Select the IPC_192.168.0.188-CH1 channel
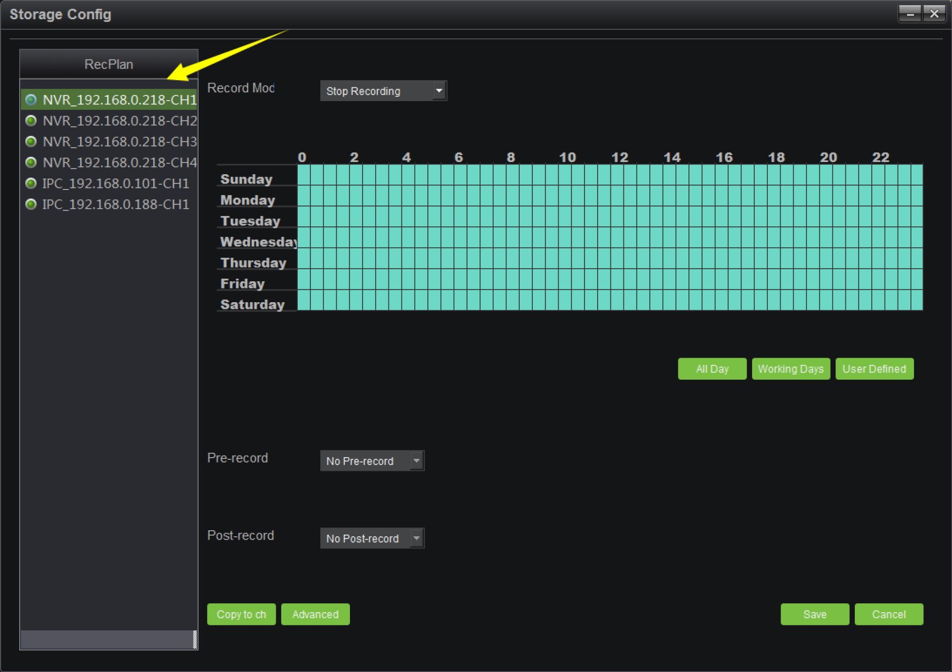Screen dimensions: 952x672 coord(115,204)
